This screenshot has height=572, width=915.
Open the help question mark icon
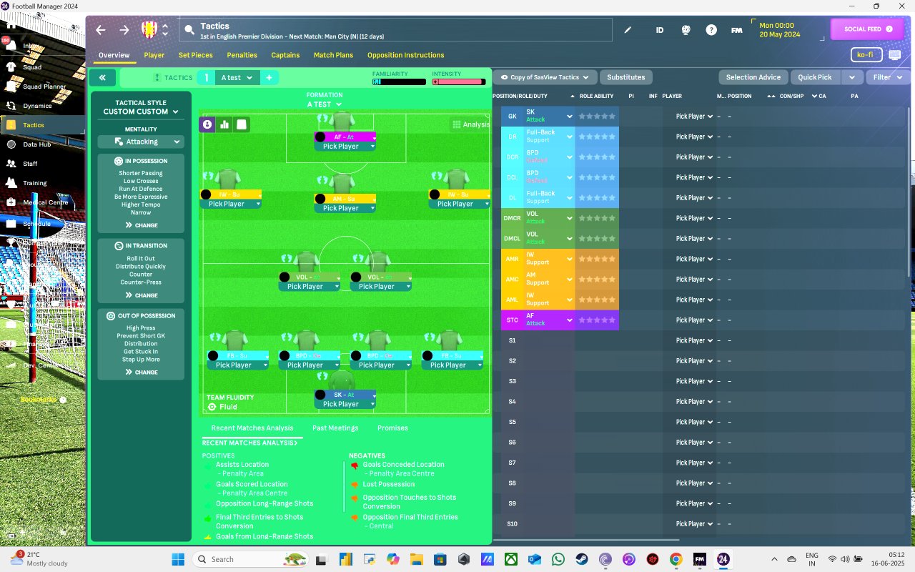click(x=711, y=30)
